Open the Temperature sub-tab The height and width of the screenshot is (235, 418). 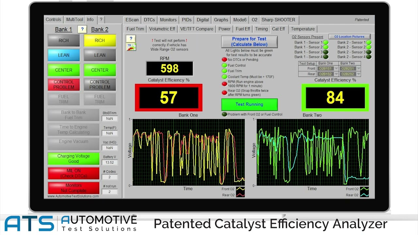tap(303, 29)
